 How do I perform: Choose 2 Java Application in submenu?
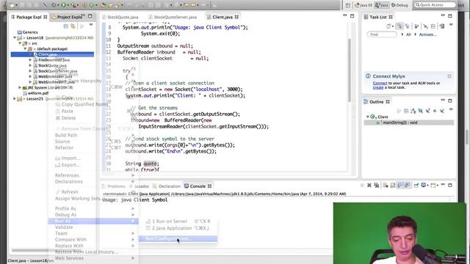[178, 228]
